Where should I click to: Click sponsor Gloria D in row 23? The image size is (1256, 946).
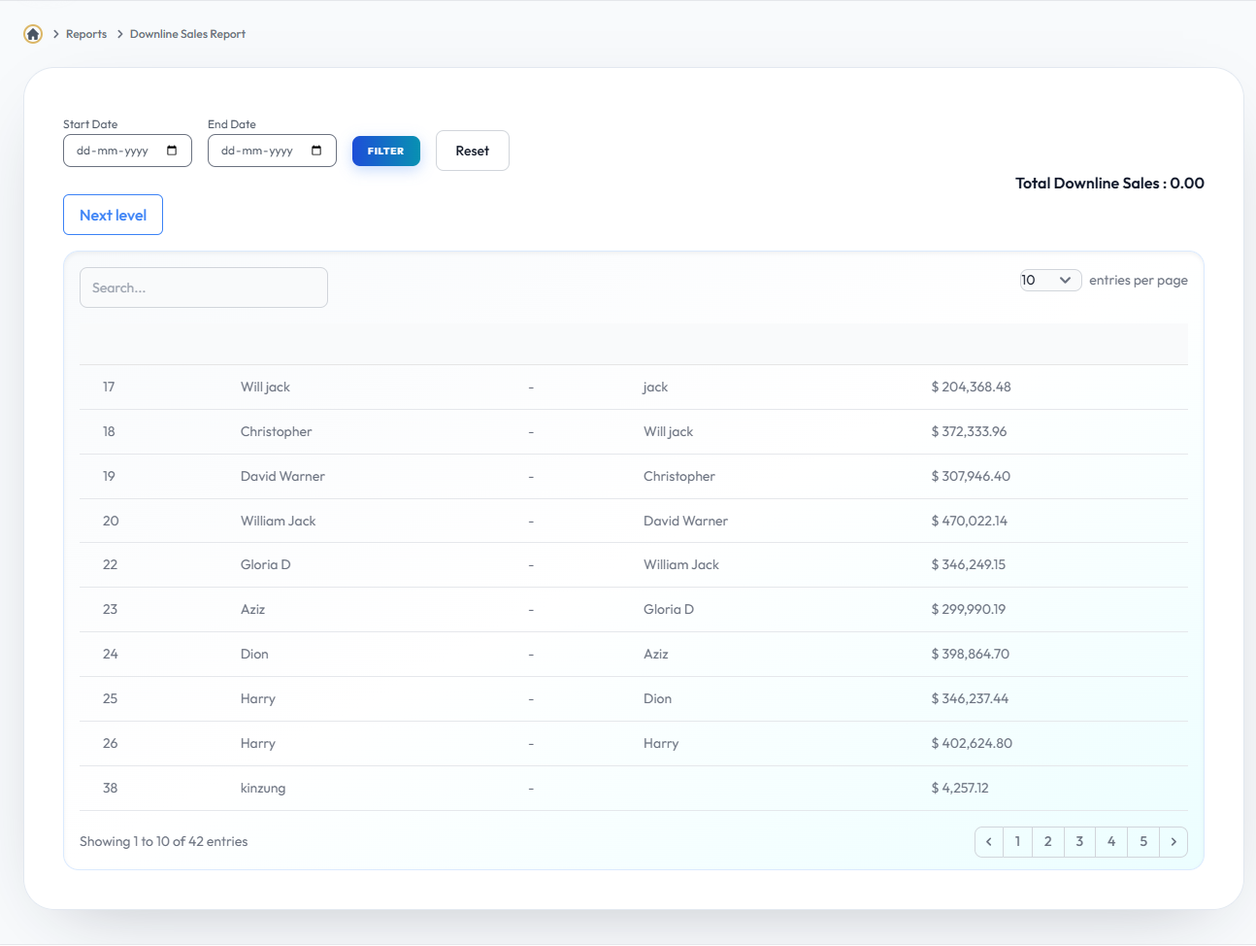pos(669,609)
